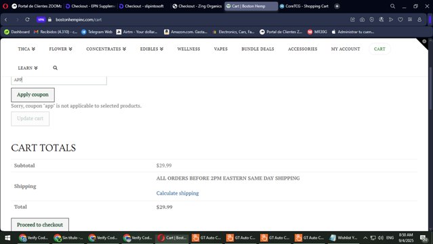
Task: Click the heart bookmark icon
Action: tap(400, 20)
